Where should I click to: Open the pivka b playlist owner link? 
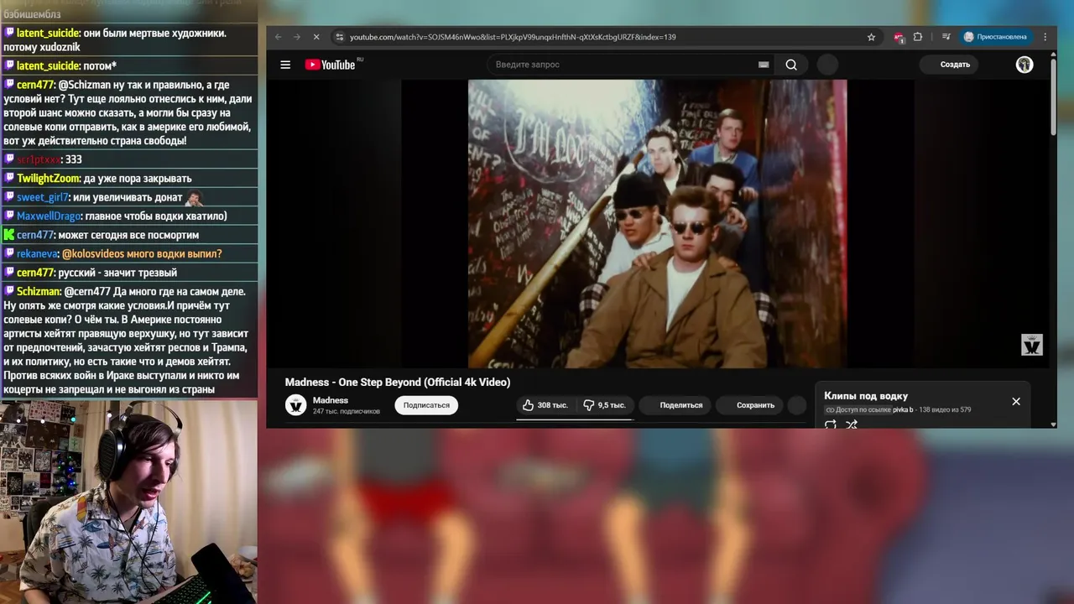(903, 410)
